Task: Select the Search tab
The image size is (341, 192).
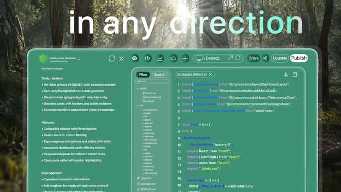Action: point(159,75)
